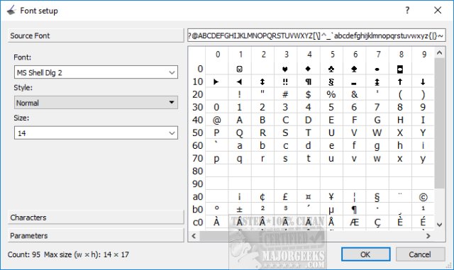Select the copyright symbol cell

click(423, 196)
